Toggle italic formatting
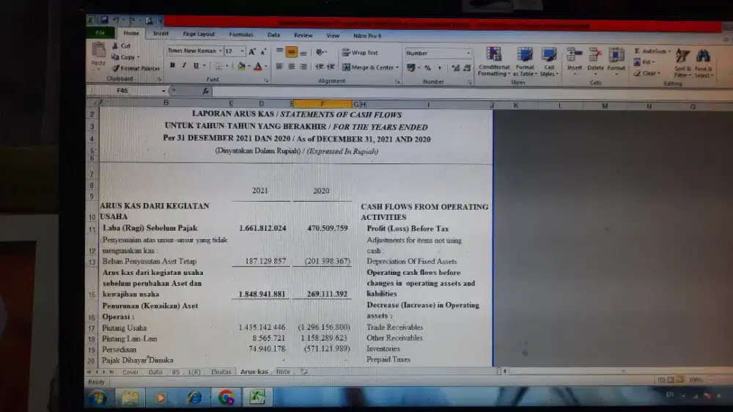The height and width of the screenshot is (412, 733). click(184, 65)
